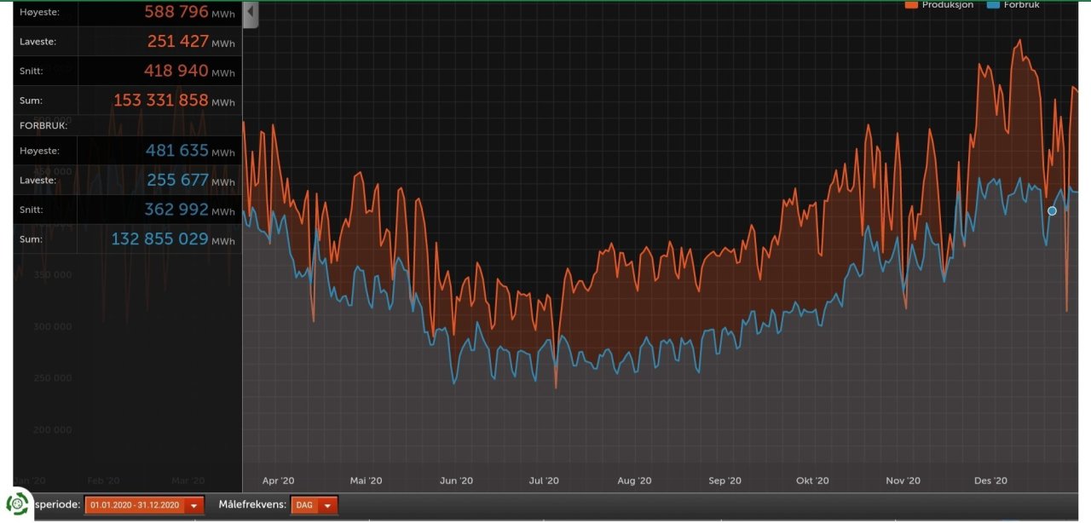This screenshot has height=523, width=1091.
Task: Click the Apr '20 axis label
Action: click(x=278, y=480)
